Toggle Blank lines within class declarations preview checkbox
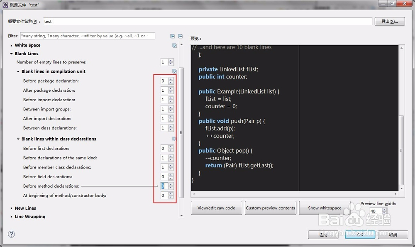415x247 pixels. coord(174,139)
